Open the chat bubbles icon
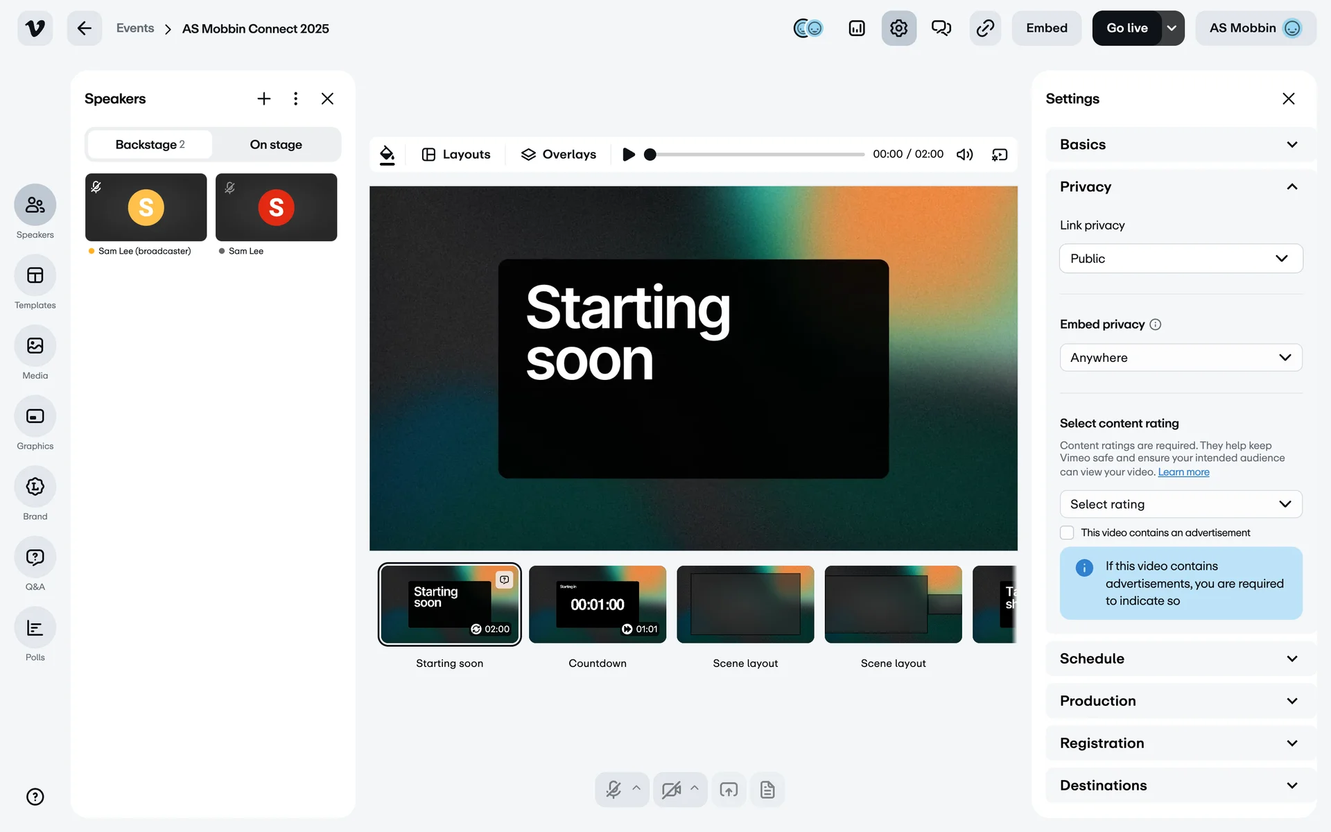Image resolution: width=1331 pixels, height=832 pixels. 941,28
